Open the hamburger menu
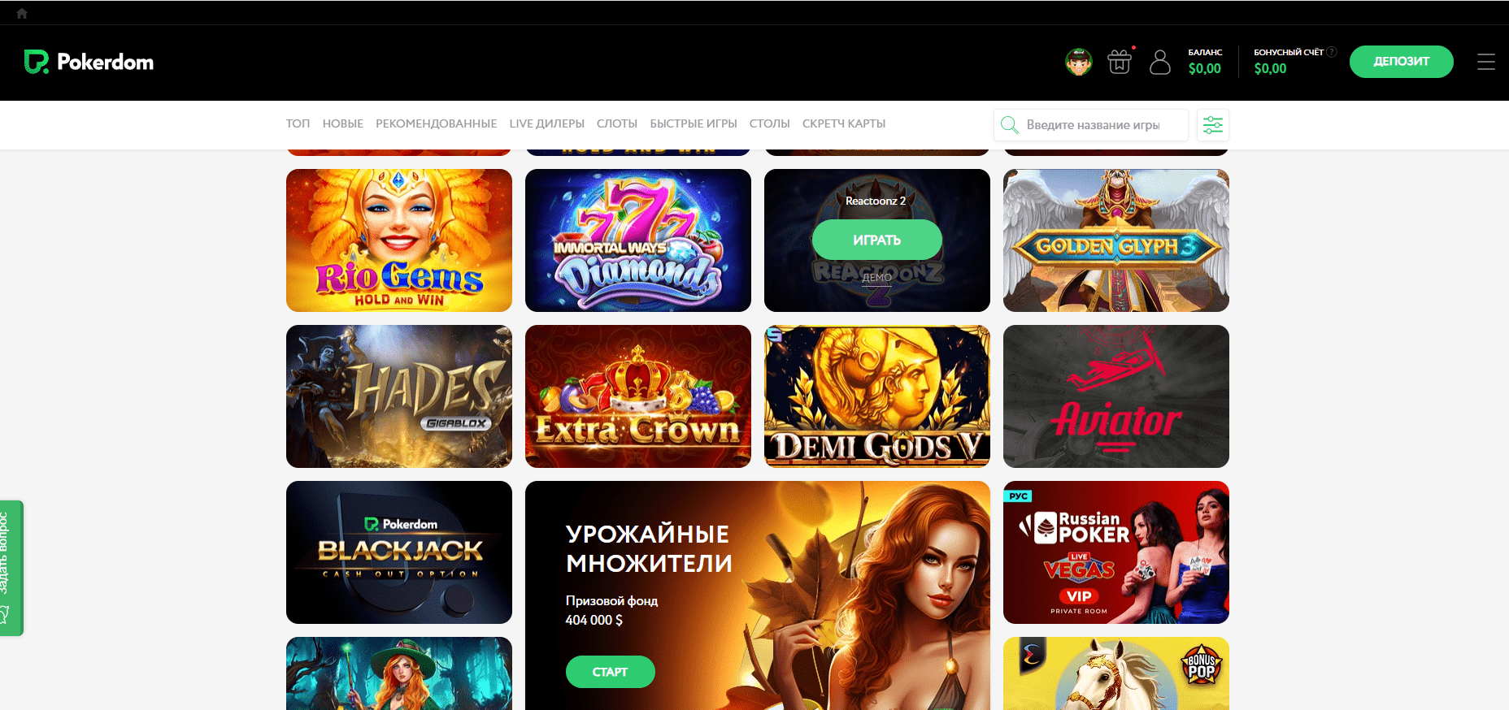Image resolution: width=1509 pixels, height=710 pixels. click(1486, 62)
